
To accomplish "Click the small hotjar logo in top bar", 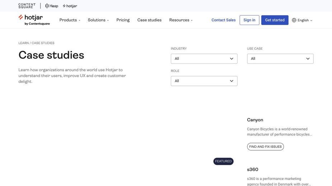I will [x=70, y=6].
